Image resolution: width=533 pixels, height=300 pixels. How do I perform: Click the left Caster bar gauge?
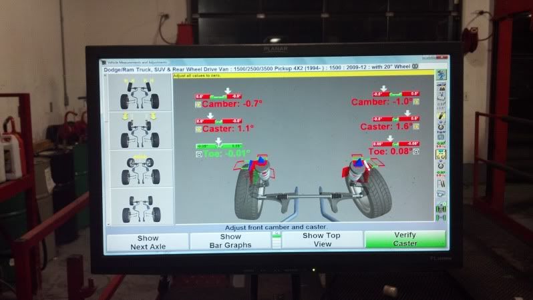[218, 121]
